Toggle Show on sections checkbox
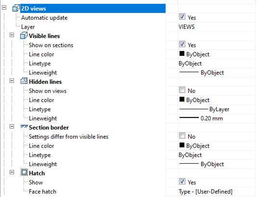This screenshot has width=258, height=197. (x=182, y=44)
